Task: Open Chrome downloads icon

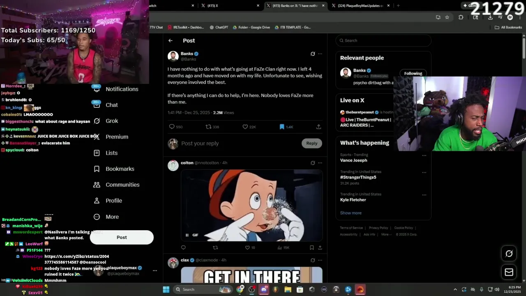Action: coord(490,17)
